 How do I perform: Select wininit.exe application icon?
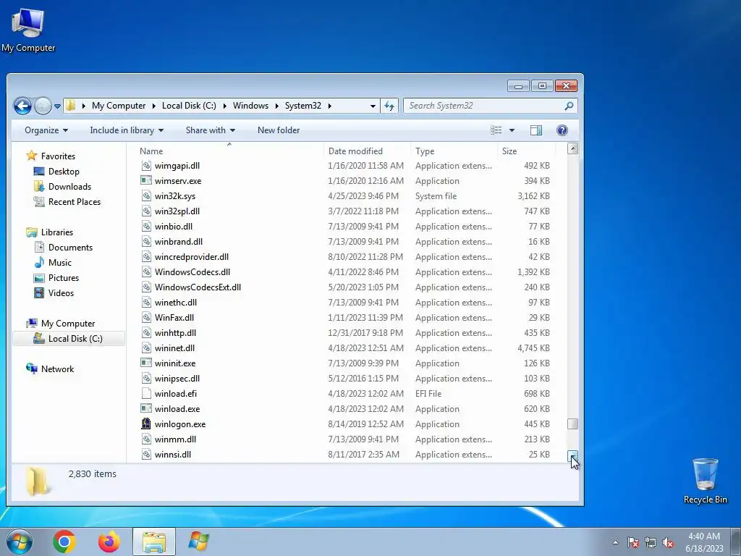click(x=146, y=363)
